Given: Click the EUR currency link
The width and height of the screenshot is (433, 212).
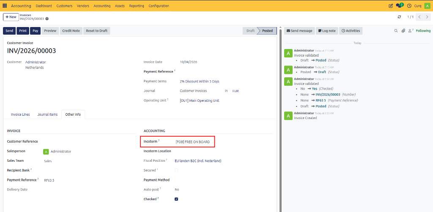Looking at the screenshot, I should point(236,91).
